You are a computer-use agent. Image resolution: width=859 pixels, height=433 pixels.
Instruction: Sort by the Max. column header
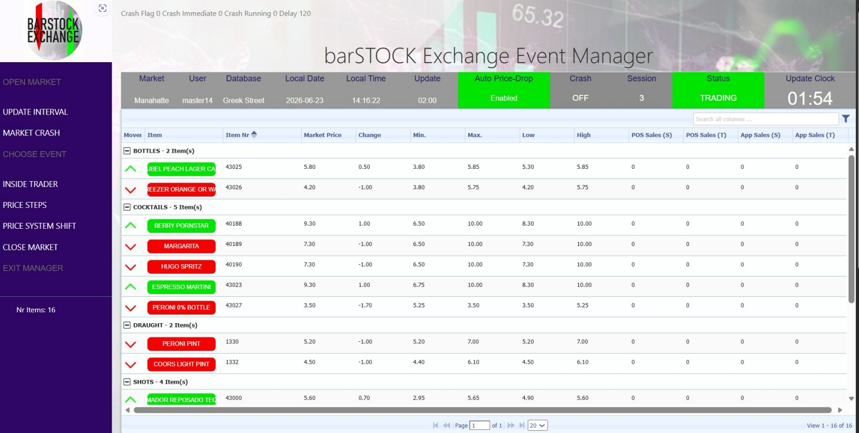click(x=475, y=135)
